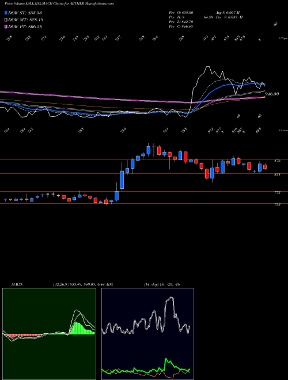Click the Pre O 839.00 value
This screenshot has height=380, width=288.
181,13
